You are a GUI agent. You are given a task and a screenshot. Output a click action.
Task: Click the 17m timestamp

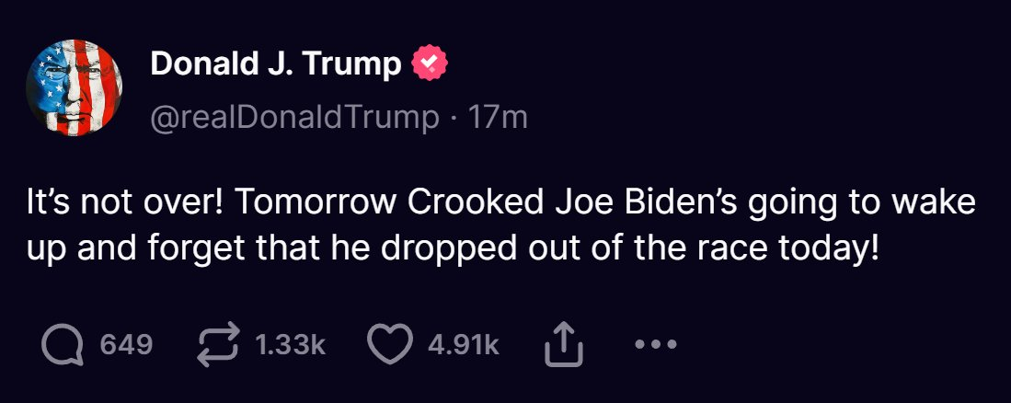(x=497, y=118)
